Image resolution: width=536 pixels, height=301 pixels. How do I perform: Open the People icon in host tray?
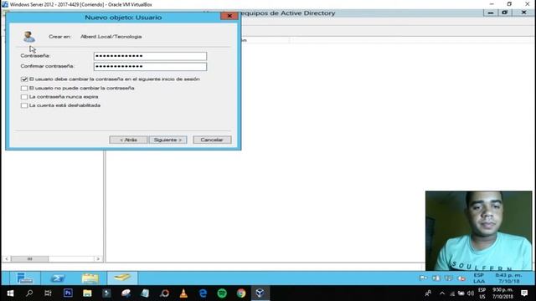pyautogui.click(x=428, y=293)
